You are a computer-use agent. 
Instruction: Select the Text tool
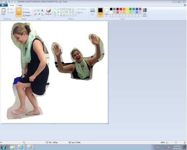click(42, 10)
